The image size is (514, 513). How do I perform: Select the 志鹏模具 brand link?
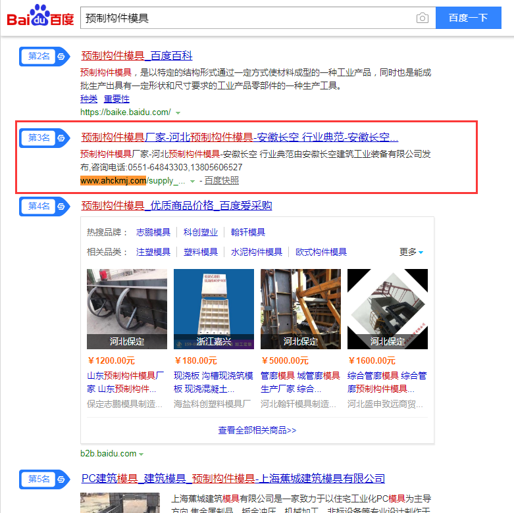point(153,232)
